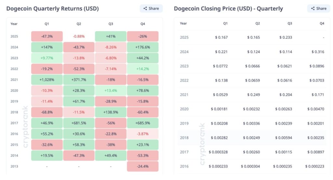Click the Q1 column header in returns table
The width and height of the screenshot is (333, 180).
coord(47,24)
